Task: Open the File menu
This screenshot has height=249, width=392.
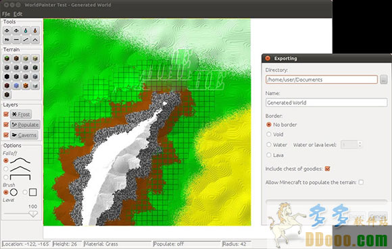Action: click(6, 14)
